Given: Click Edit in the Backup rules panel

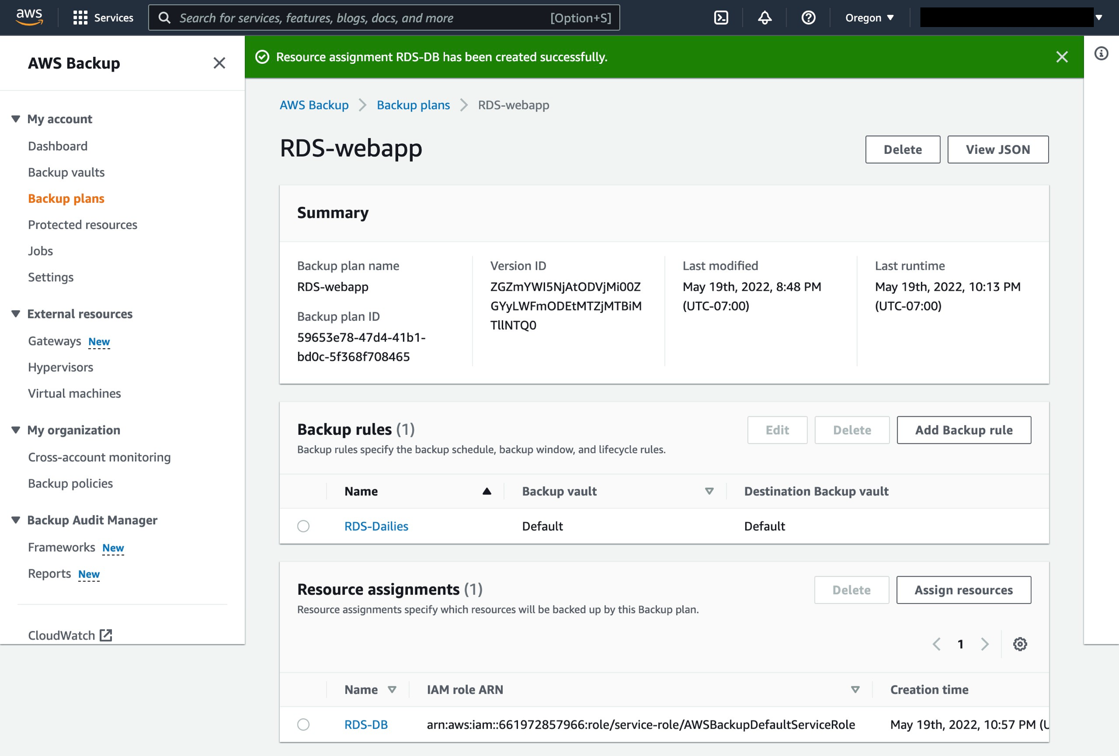Looking at the screenshot, I should (x=777, y=430).
